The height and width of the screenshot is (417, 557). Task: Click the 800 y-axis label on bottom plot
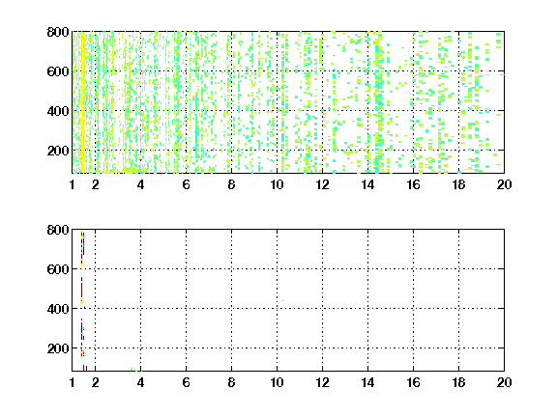coord(58,230)
